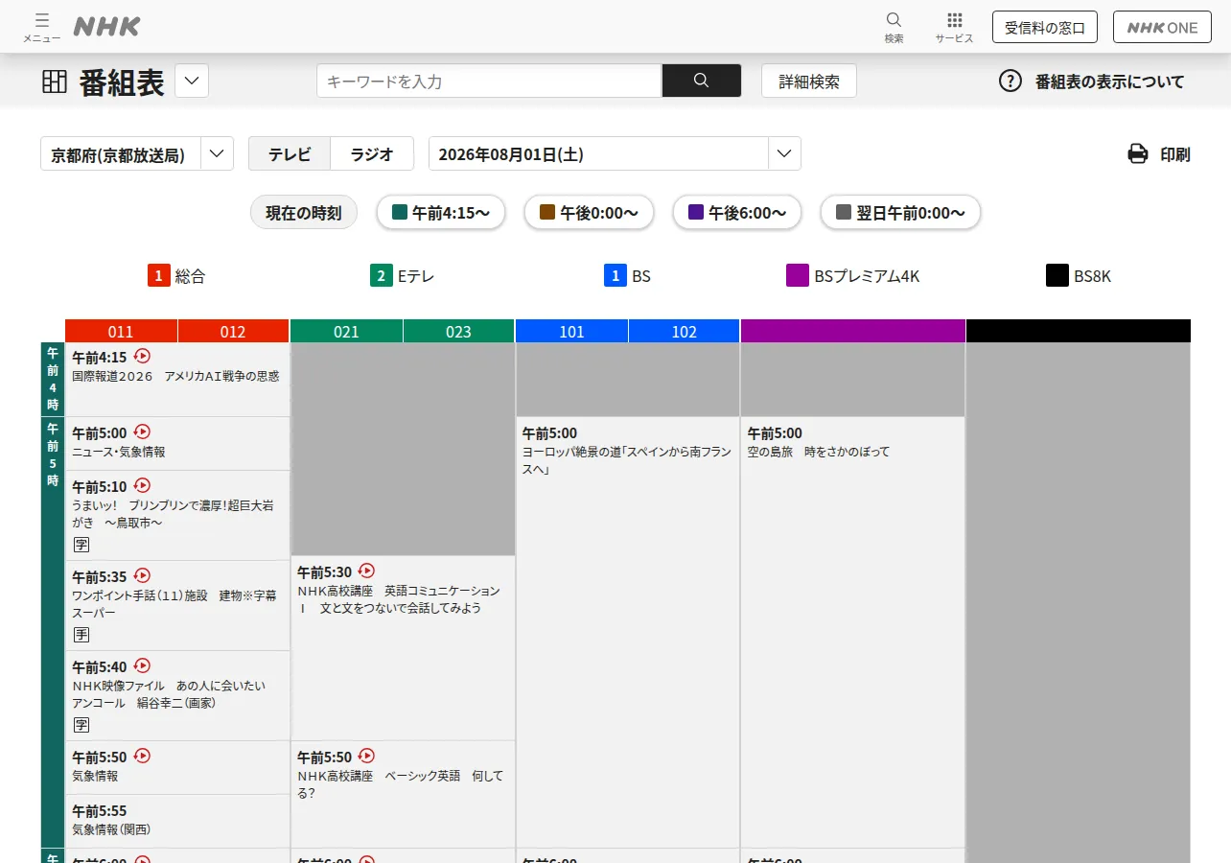Click the question mark help icon
Image resolution: width=1231 pixels, height=863 pixels.
click(x=1010, y=82)
